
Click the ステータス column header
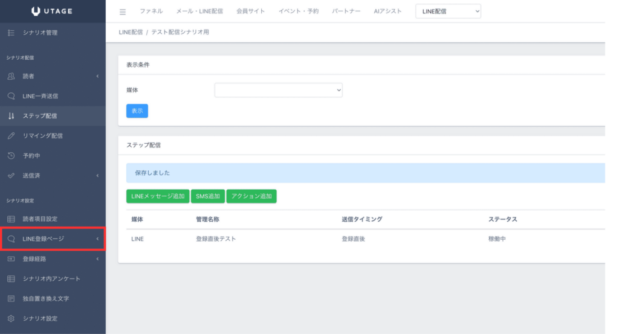[502, 219]
